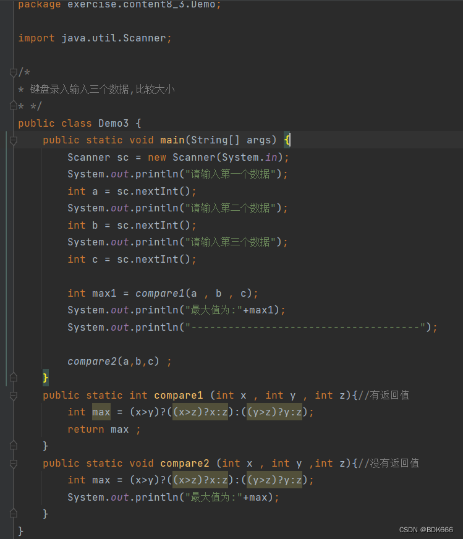Click the line "Scanner sc = new Scanner(System.in);"
The width and height of the screenshot is (463, 539).
click(178, 157)
